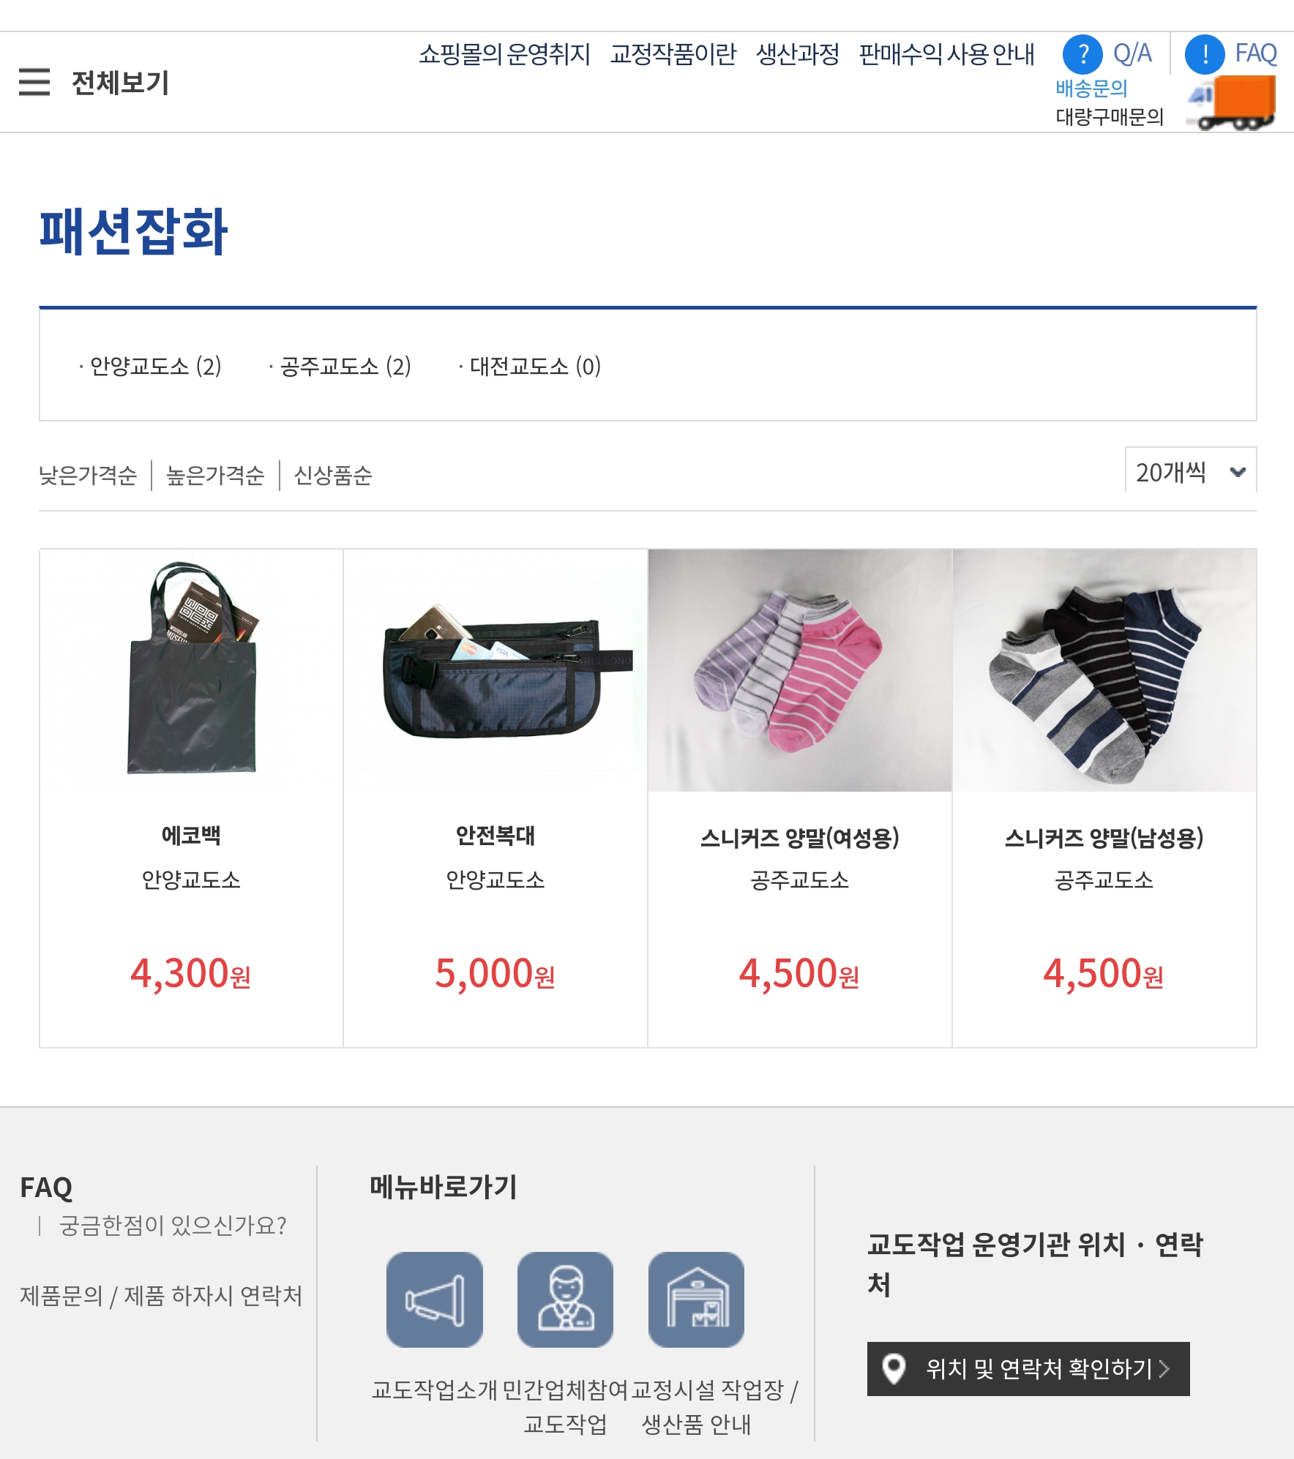The width and height of the screenshot is (1294, 1459).
Task: Click 위치 및 연락처 확인하기 button
Action: pyautogui.click(x=1028, y=1369)
